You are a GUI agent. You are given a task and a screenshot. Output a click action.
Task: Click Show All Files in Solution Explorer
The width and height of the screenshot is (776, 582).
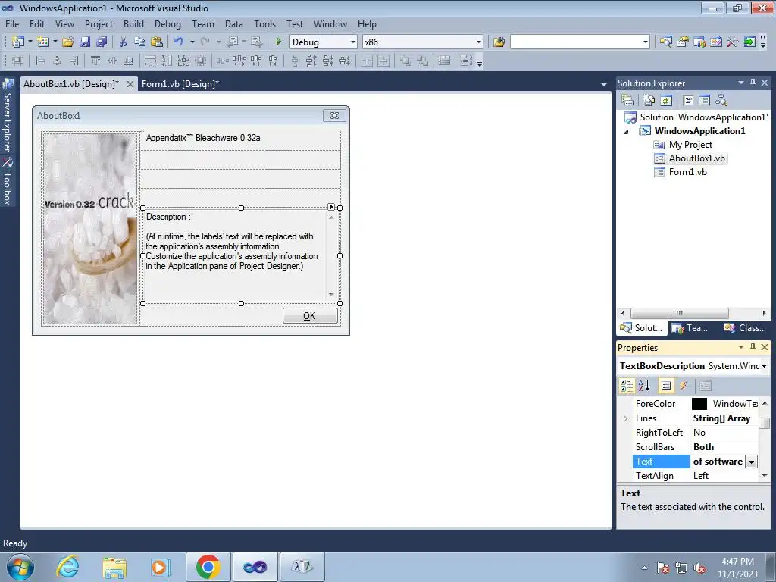point(649,101)
